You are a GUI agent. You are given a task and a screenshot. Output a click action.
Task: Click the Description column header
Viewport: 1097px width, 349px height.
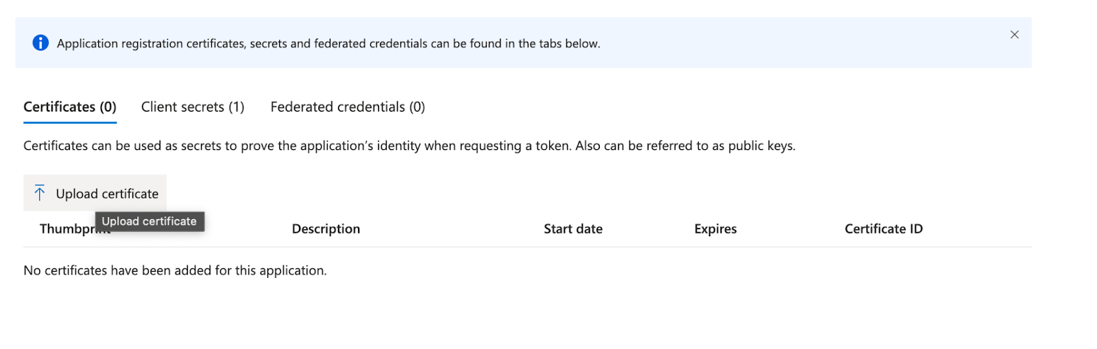326,229
